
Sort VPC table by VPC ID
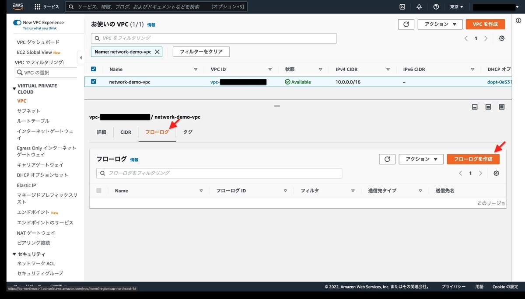click(270, 70)
